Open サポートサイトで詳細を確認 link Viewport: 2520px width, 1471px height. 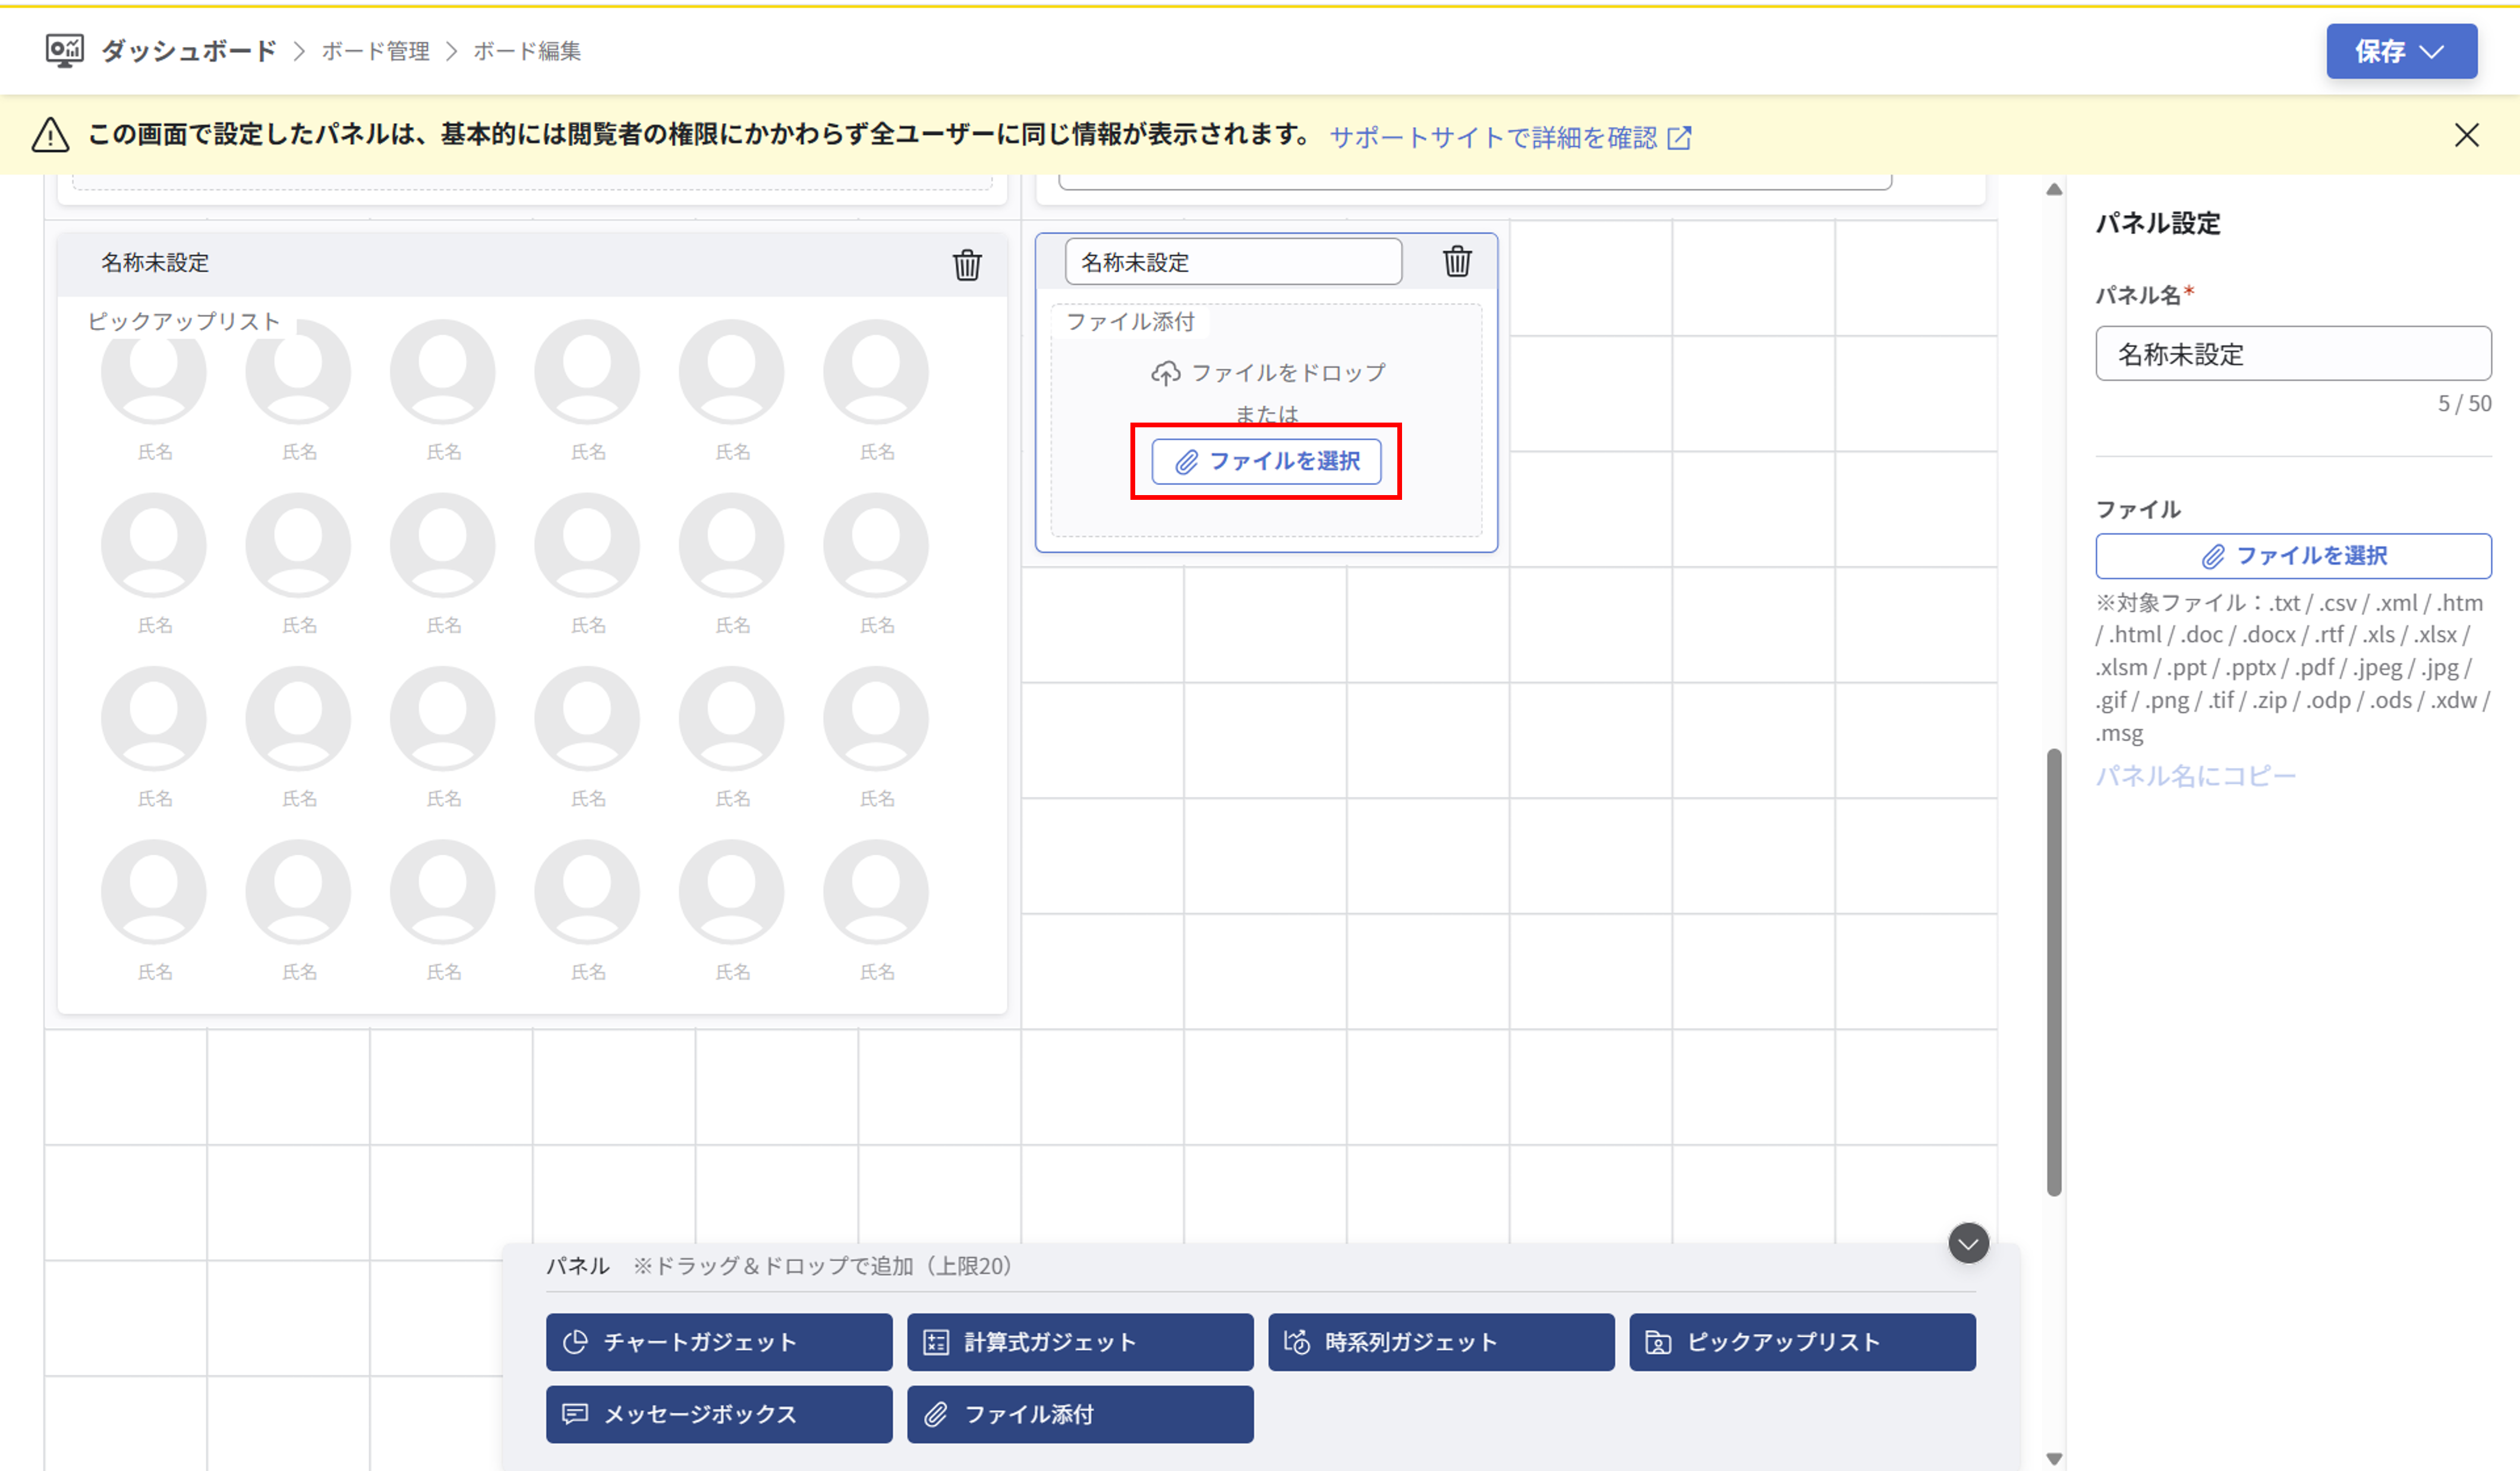pos(1493,138)
